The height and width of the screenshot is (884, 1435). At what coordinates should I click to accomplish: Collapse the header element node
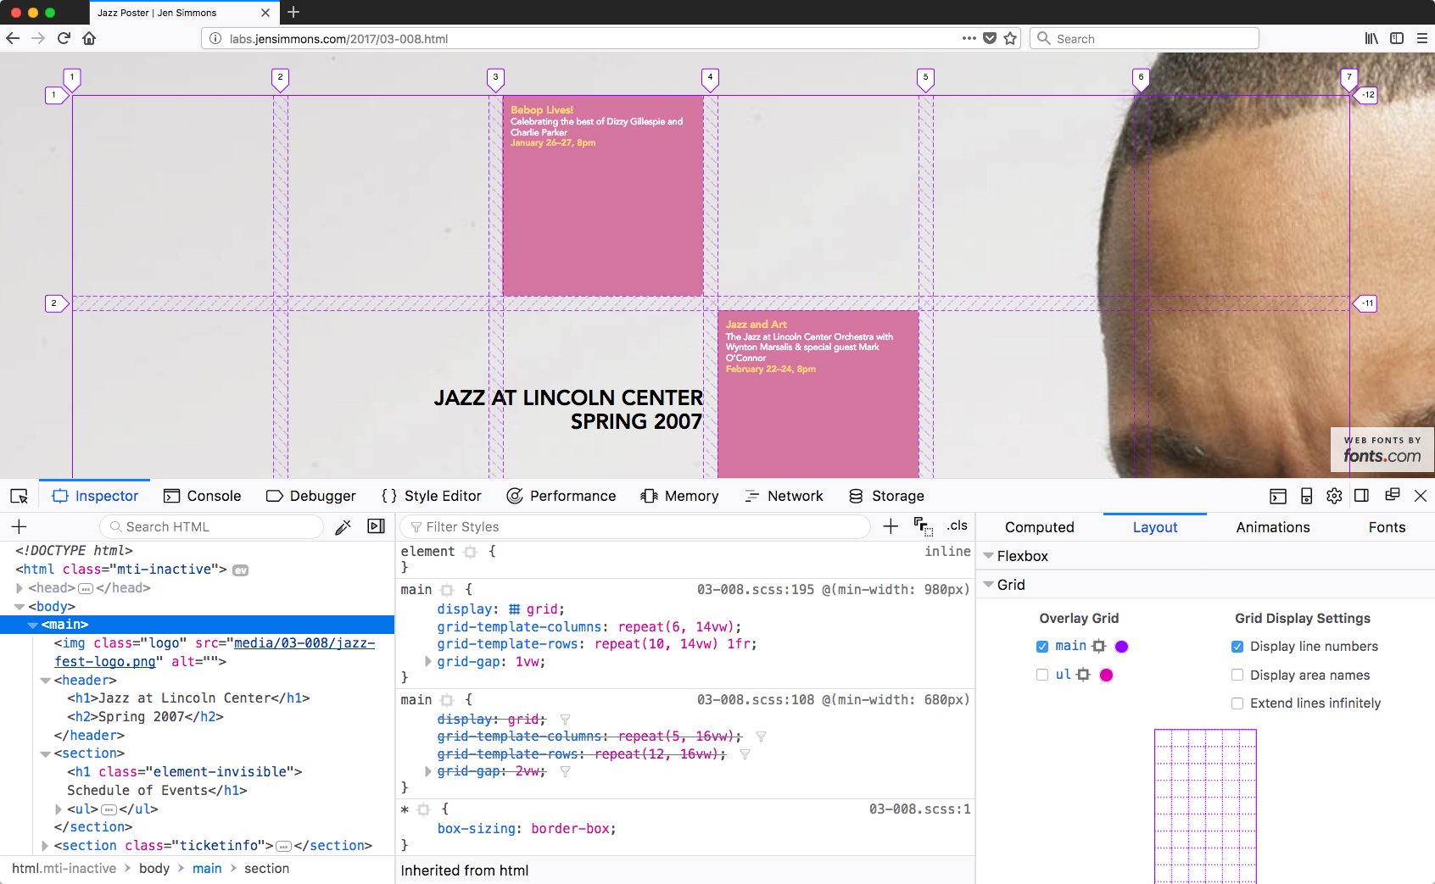(x=45, y=681)
